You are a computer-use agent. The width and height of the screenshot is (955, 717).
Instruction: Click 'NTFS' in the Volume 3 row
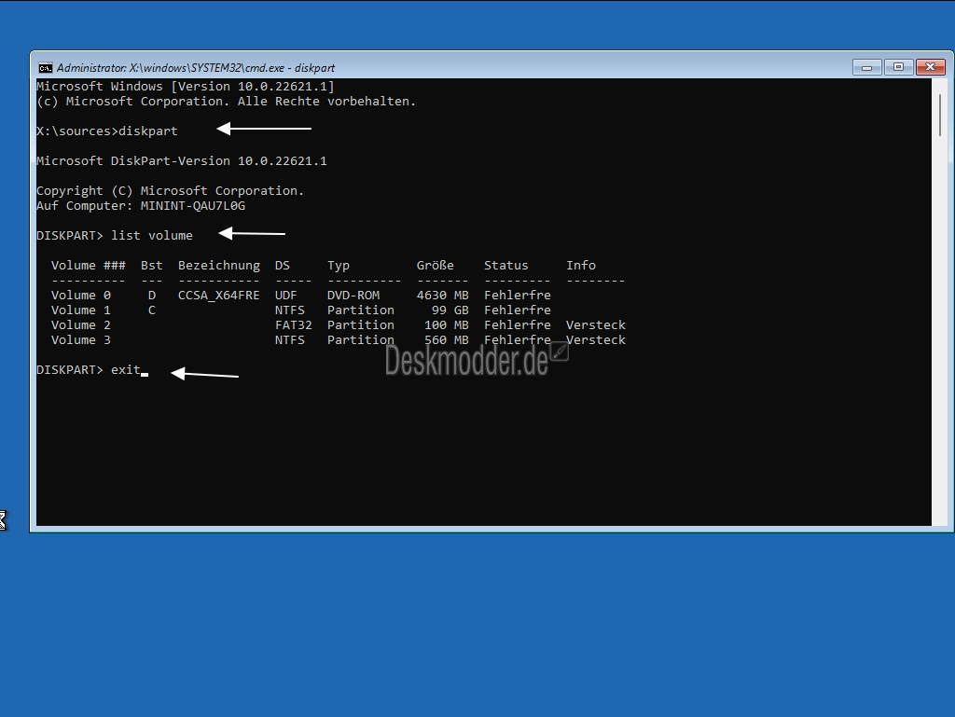(289, 340)
